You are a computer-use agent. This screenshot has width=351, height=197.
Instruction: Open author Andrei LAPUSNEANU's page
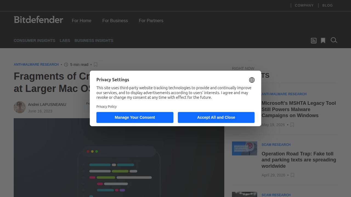coord(47,105)
